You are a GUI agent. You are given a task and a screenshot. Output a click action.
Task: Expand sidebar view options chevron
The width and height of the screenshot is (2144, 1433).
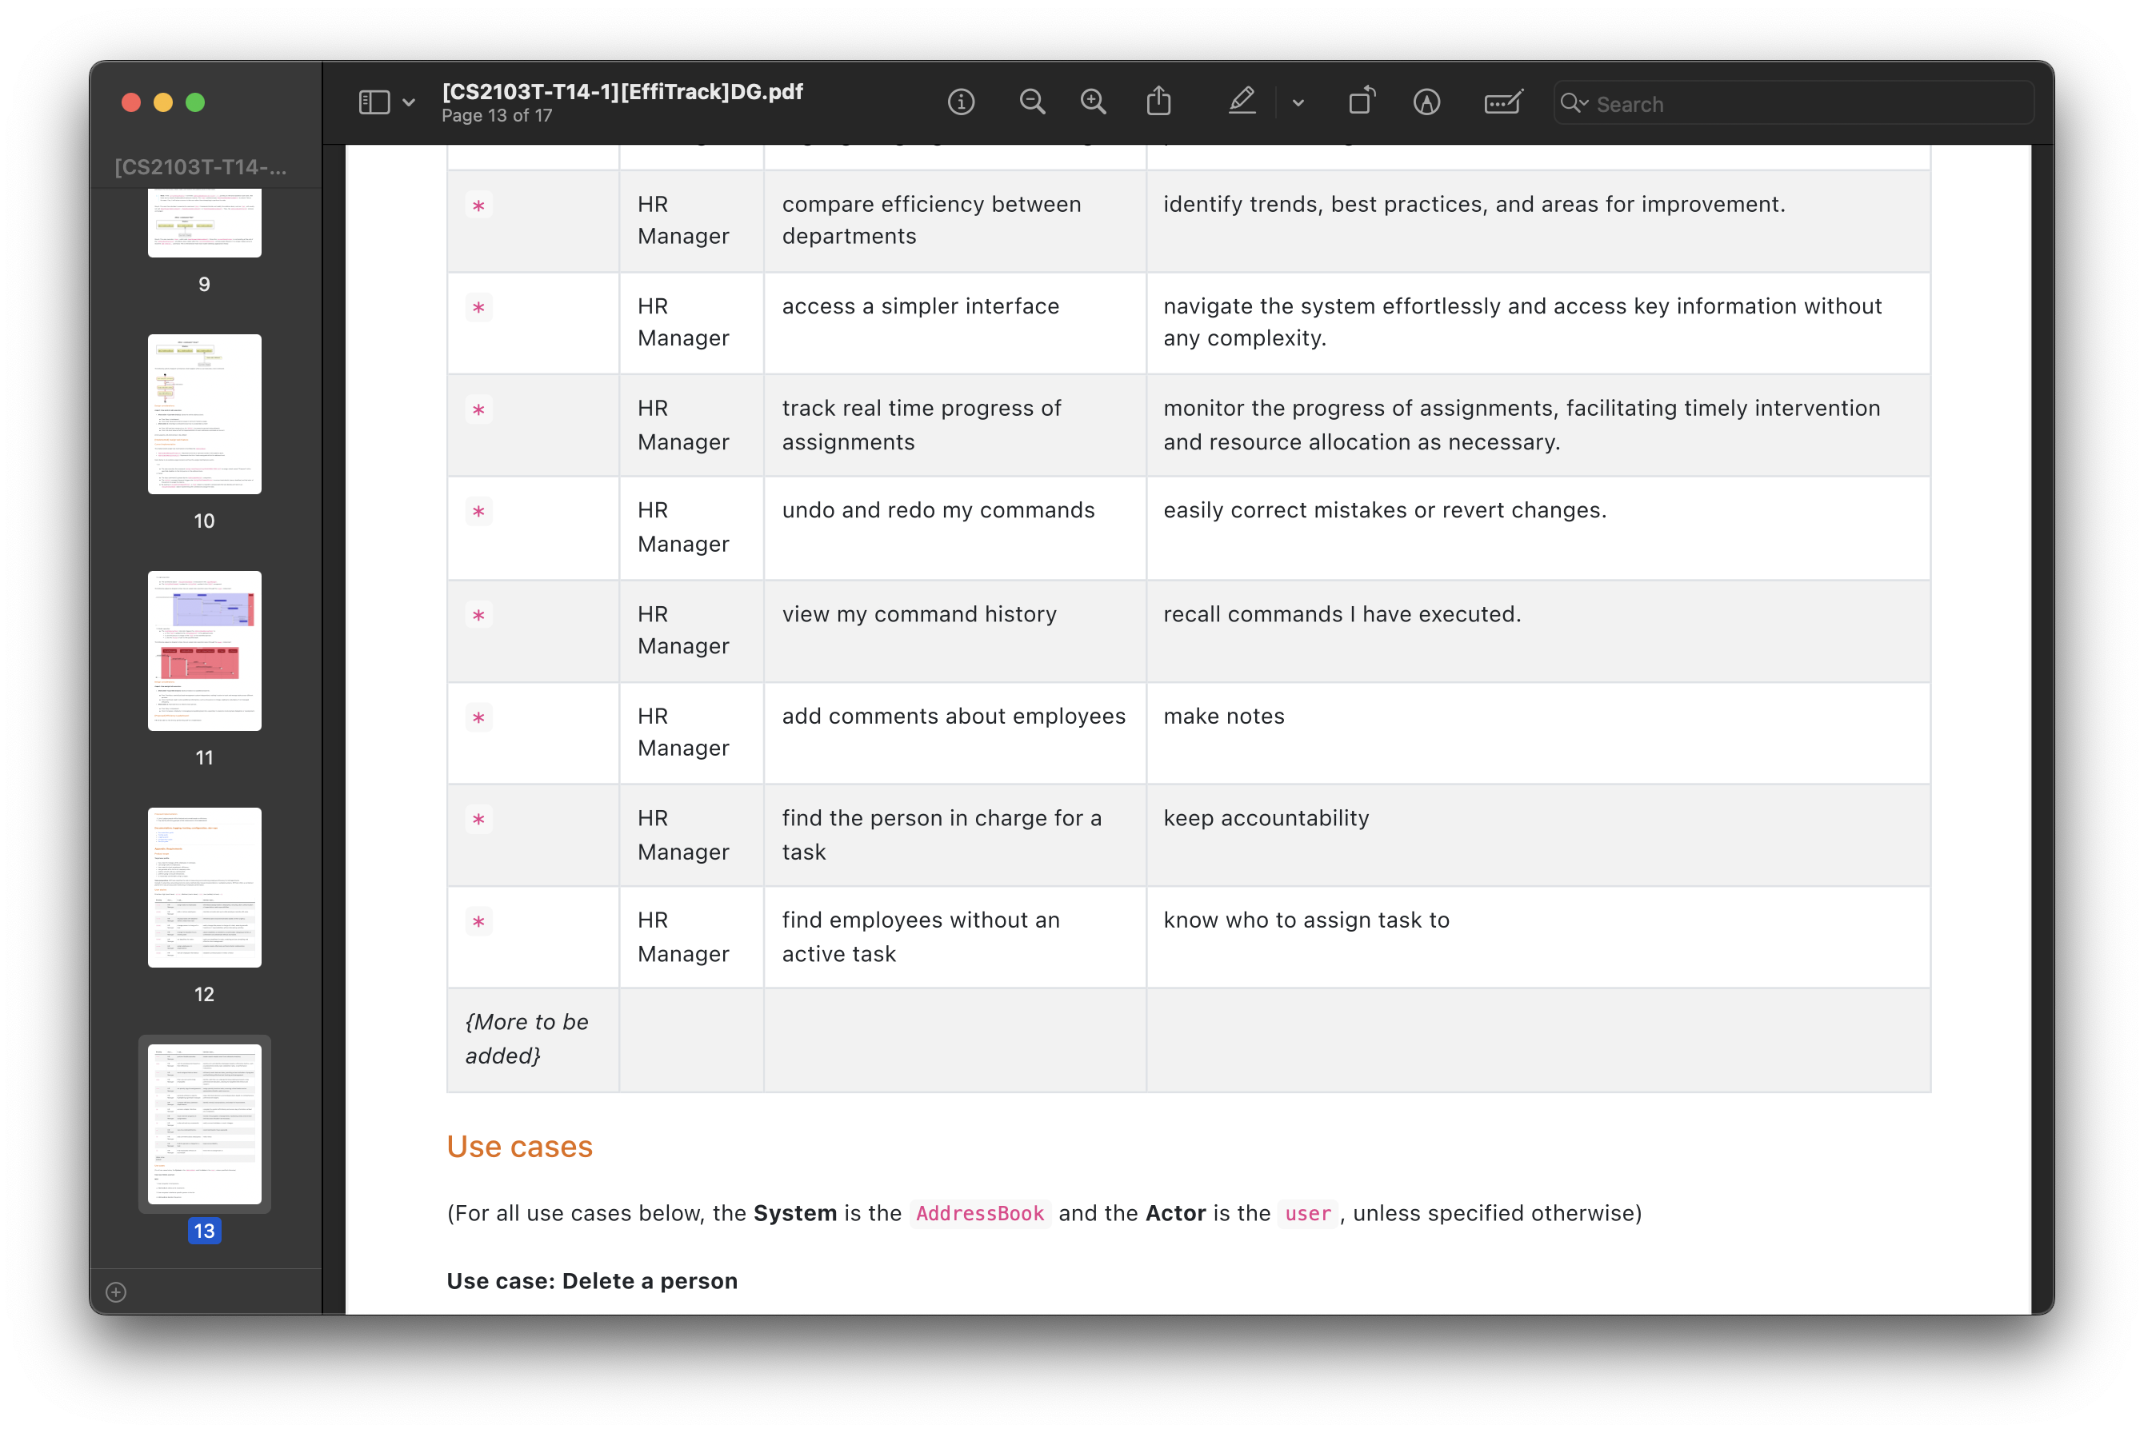click(409, 102)
